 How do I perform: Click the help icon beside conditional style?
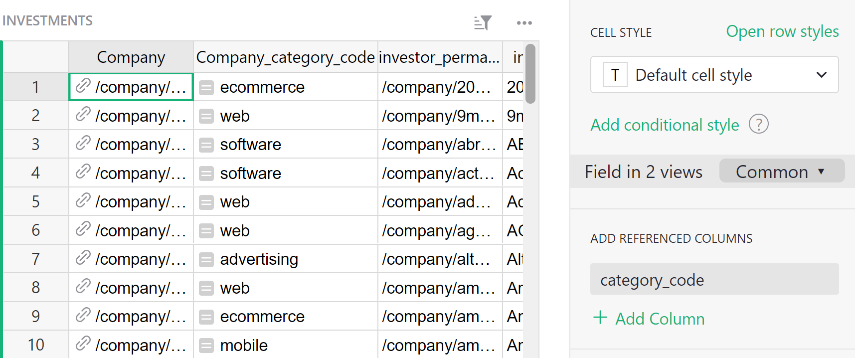(758, 124)
